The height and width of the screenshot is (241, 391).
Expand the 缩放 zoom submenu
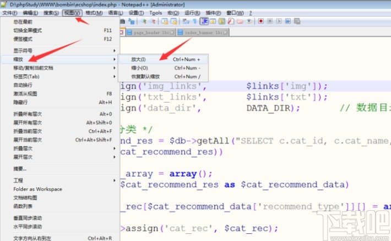coord(61,59)
